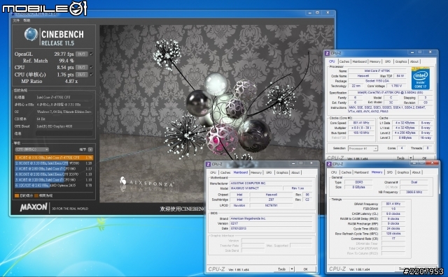The height and width of the screenshot is (277, 448).
Task: Click the MP Ratio value 4.87 x
Action: coord(71,81)
